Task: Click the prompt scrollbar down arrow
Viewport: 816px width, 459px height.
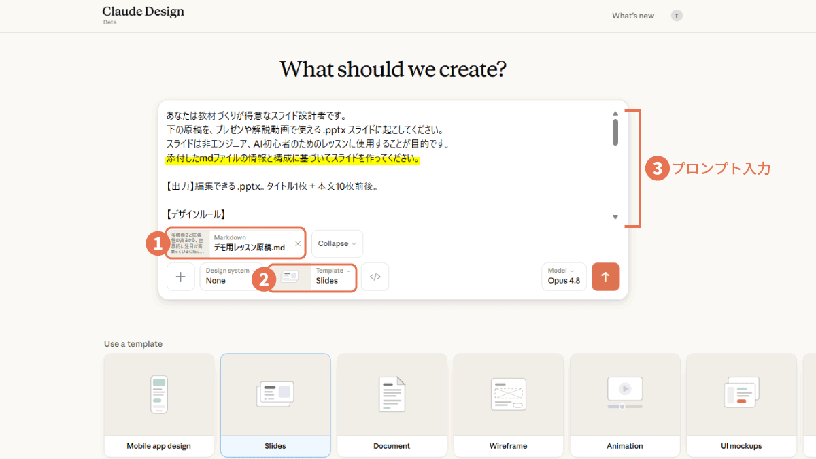Action: [615, 217]
